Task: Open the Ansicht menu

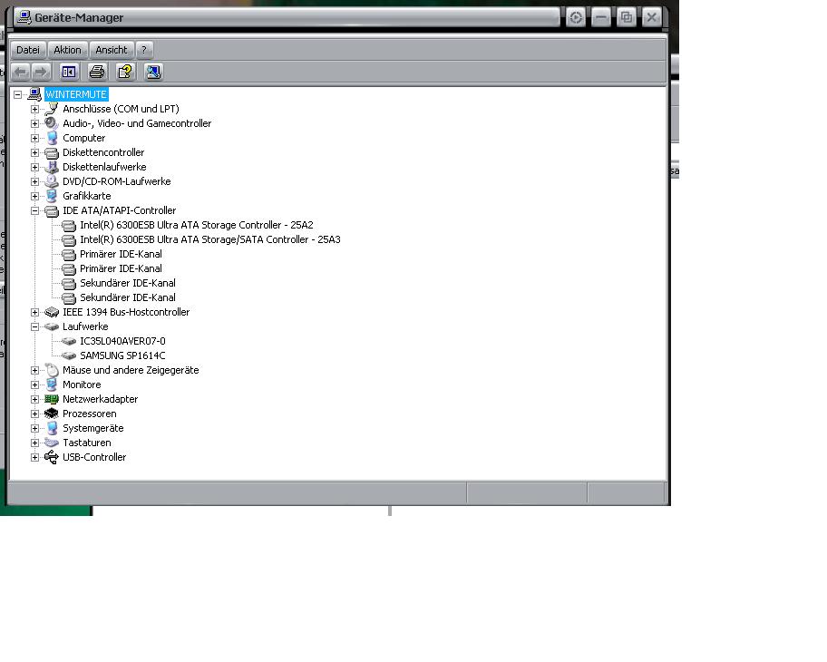Action: point(112,50)
